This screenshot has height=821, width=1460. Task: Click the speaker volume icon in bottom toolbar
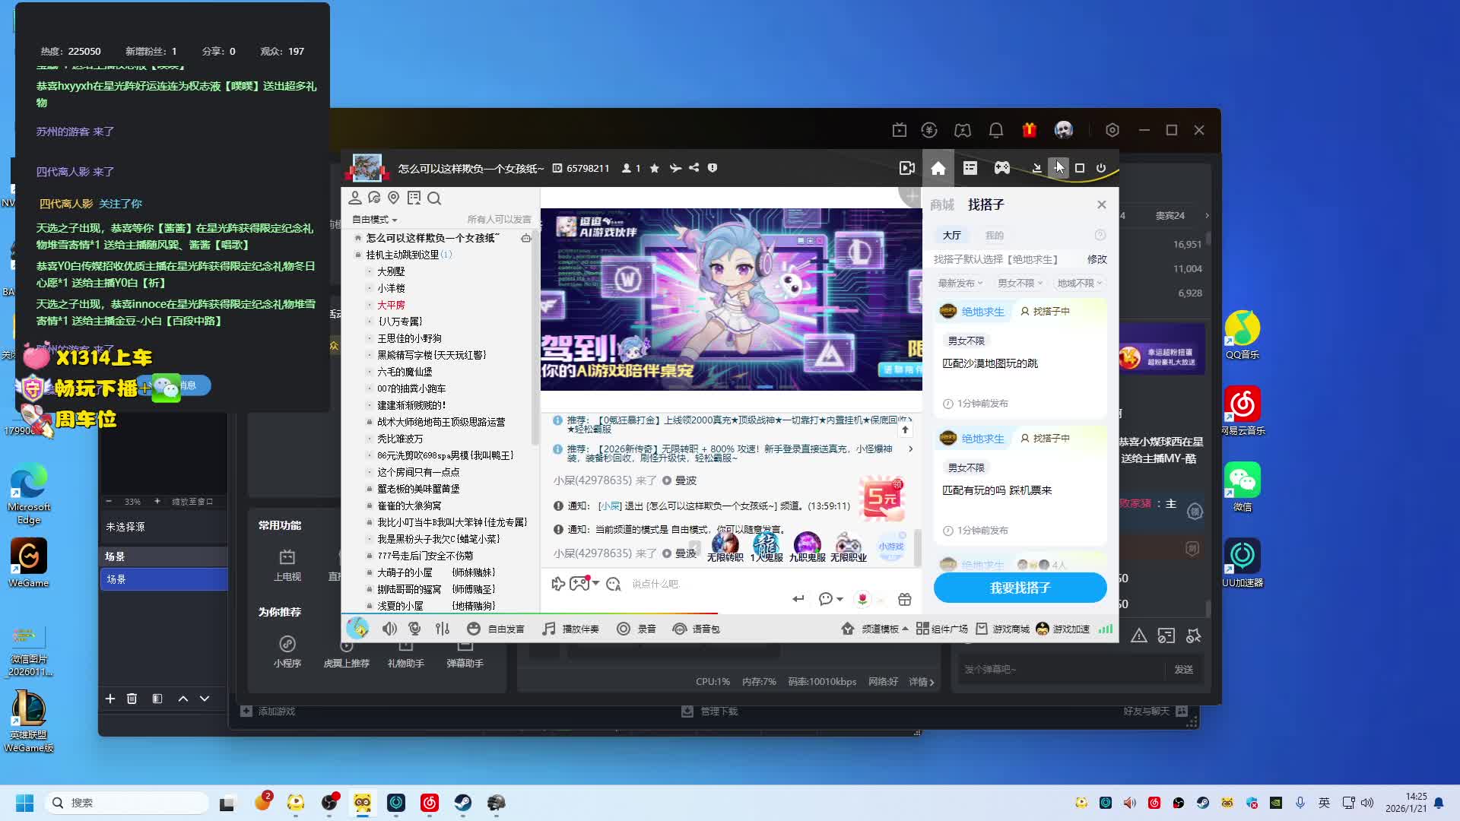point(389,629)
